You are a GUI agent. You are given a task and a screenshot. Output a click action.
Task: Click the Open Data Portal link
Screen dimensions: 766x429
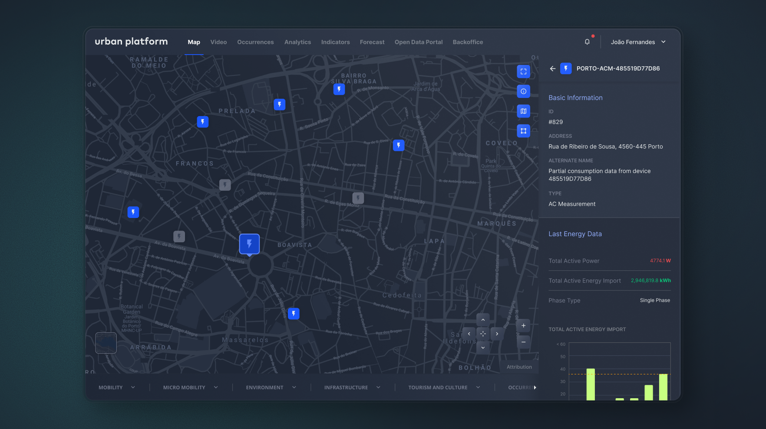[x=418, y=42]
